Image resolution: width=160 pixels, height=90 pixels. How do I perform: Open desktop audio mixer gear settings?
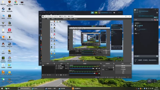coord(99,68)
